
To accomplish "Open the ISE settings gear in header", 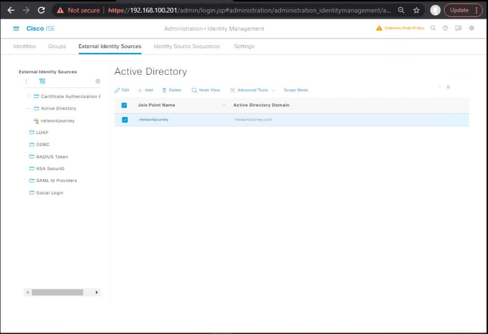I will (472, 28).
